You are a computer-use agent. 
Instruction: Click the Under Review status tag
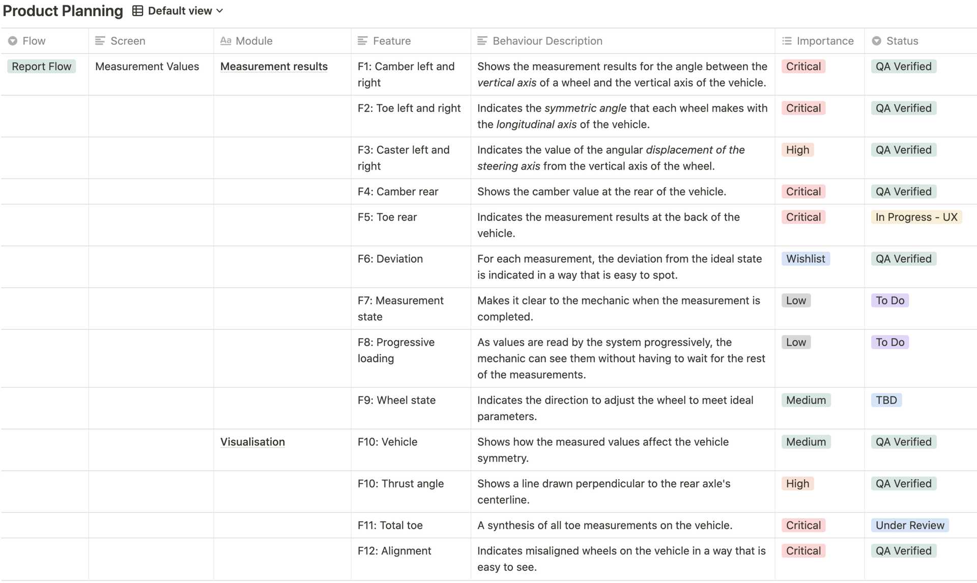click(x=909, y=525)
